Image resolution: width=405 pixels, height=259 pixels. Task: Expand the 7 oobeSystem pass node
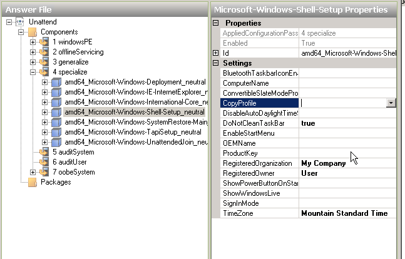pyautogui.click(x=33, y=172)
